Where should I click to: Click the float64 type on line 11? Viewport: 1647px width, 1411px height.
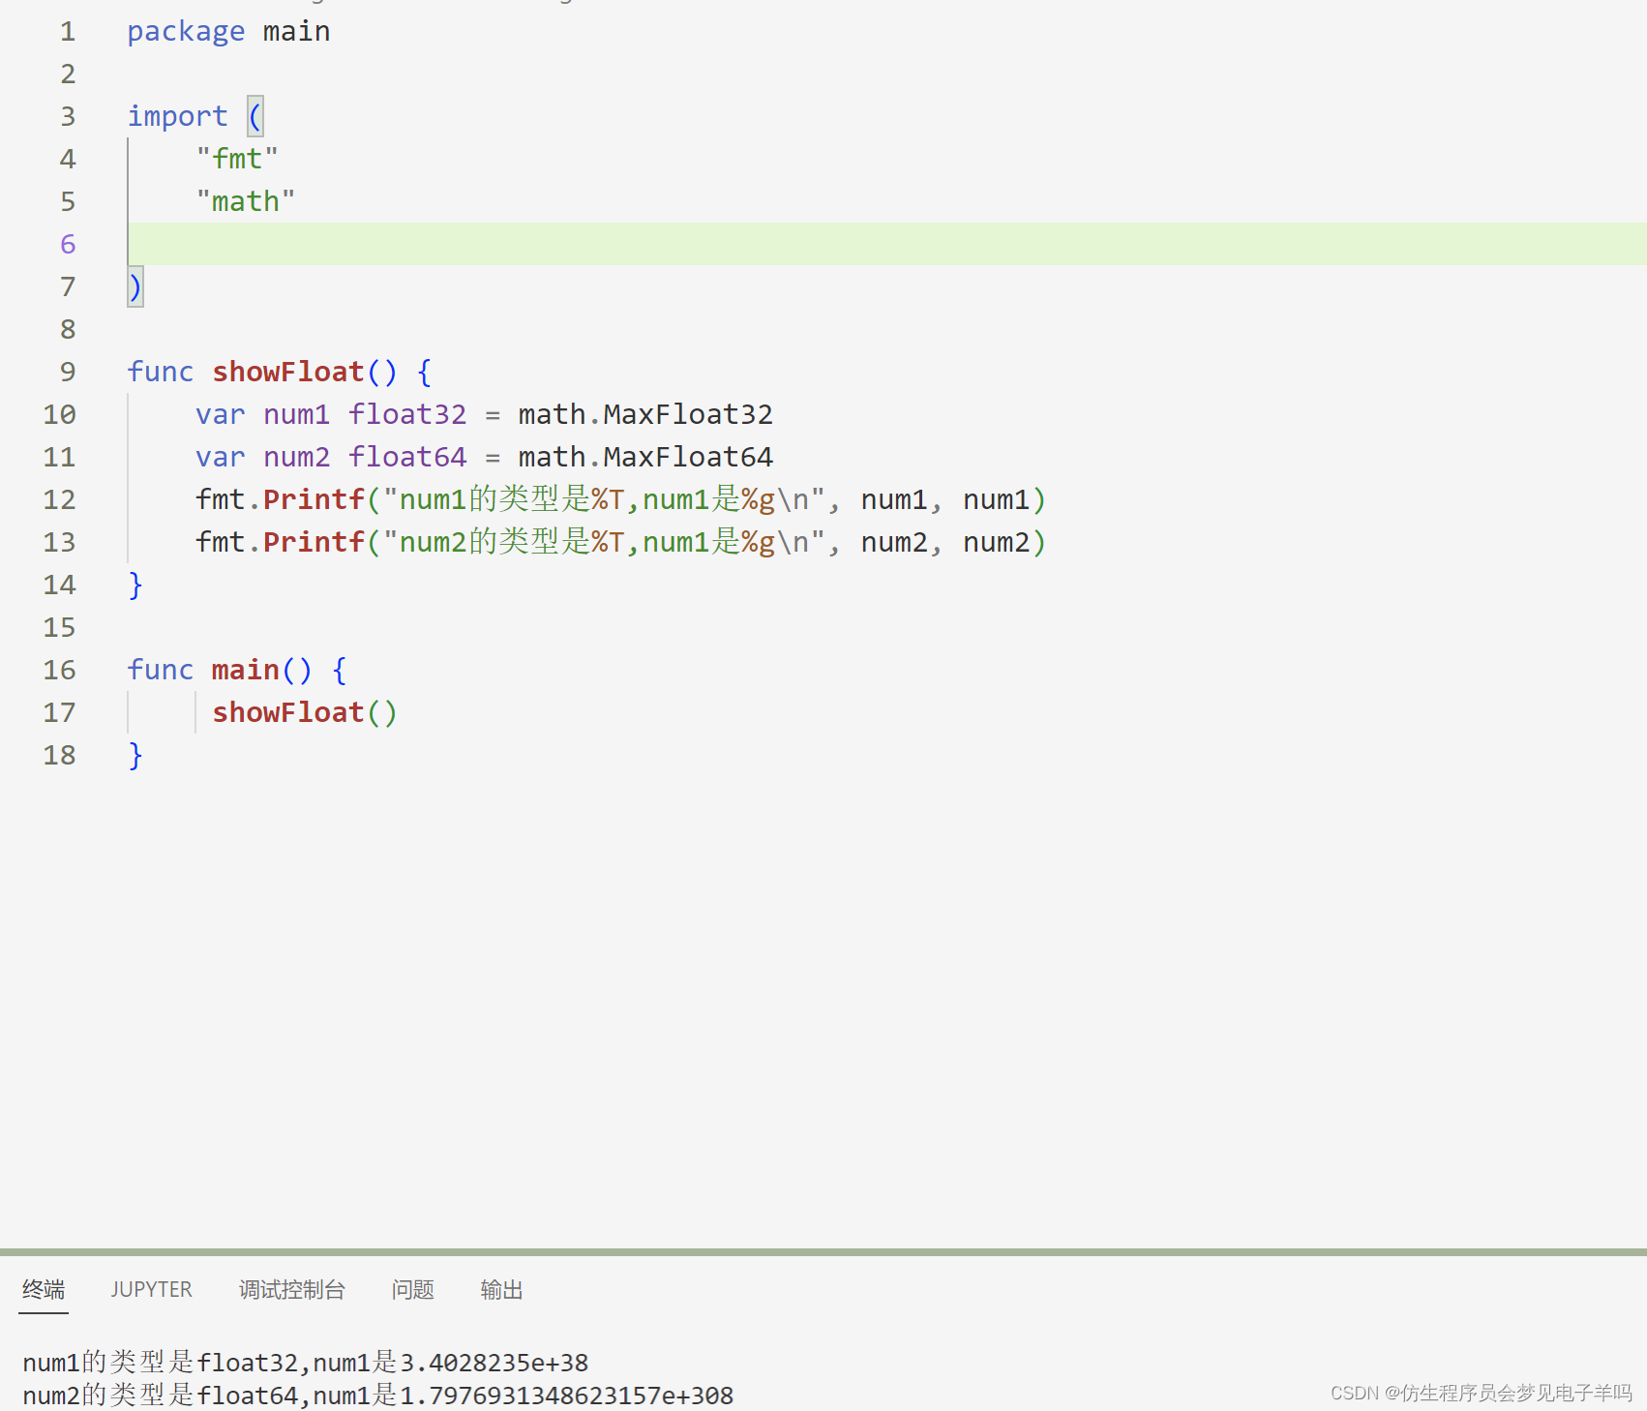click(x=407, y=457)
